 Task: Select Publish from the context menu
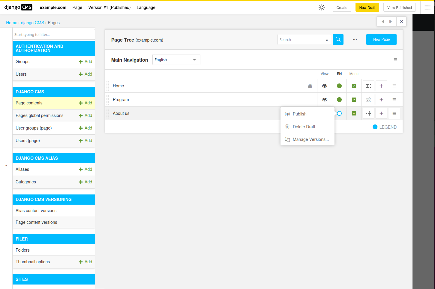(299, 114)
